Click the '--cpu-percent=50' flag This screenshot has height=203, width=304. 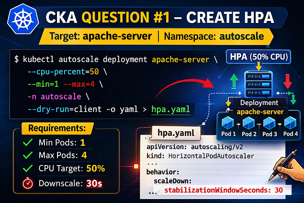[63, 72]
